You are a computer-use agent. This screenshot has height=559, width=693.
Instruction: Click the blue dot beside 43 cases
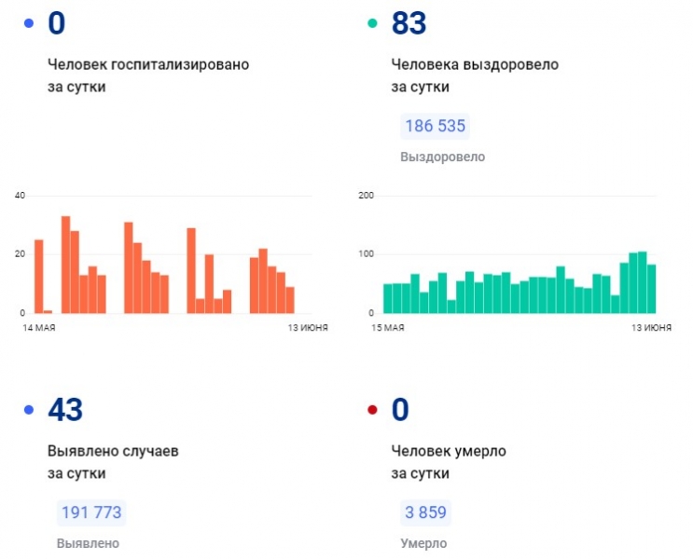[x=30, y=409]
